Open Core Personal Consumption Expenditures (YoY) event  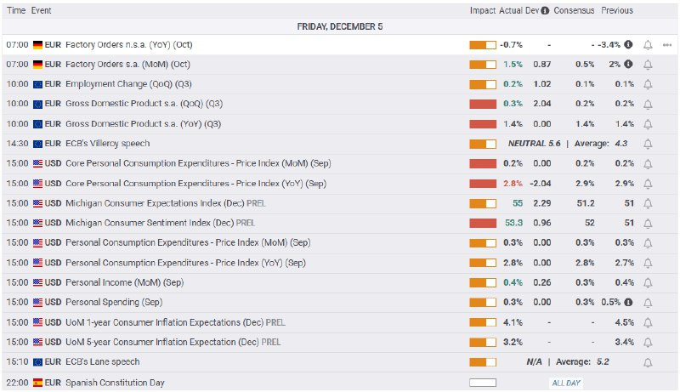[x=195, y=184]
